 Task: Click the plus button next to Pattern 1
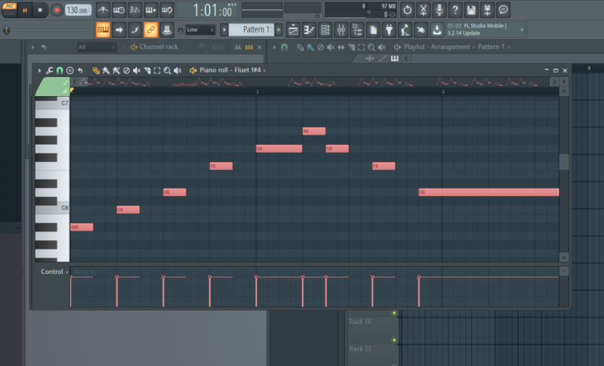pyautogui.click(x=278, y=30)
